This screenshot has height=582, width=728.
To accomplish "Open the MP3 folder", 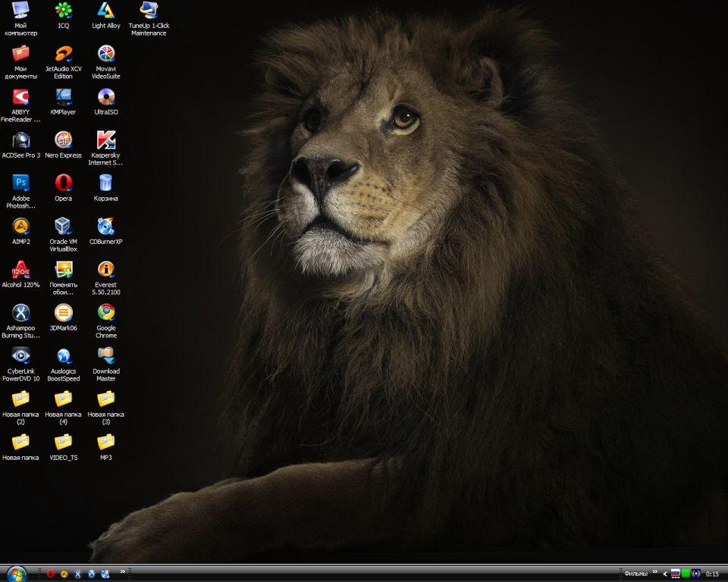I will tap(106, 442).
